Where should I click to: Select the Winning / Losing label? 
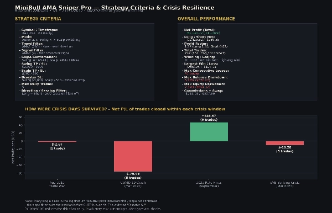(x=199, y=57)
